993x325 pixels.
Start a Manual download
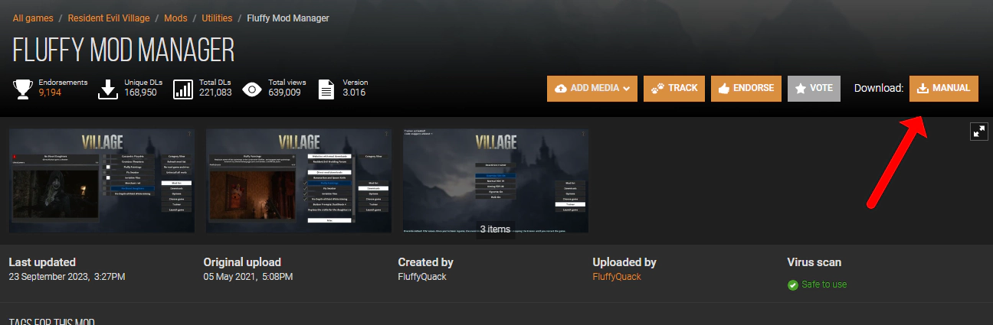(943, 89)
